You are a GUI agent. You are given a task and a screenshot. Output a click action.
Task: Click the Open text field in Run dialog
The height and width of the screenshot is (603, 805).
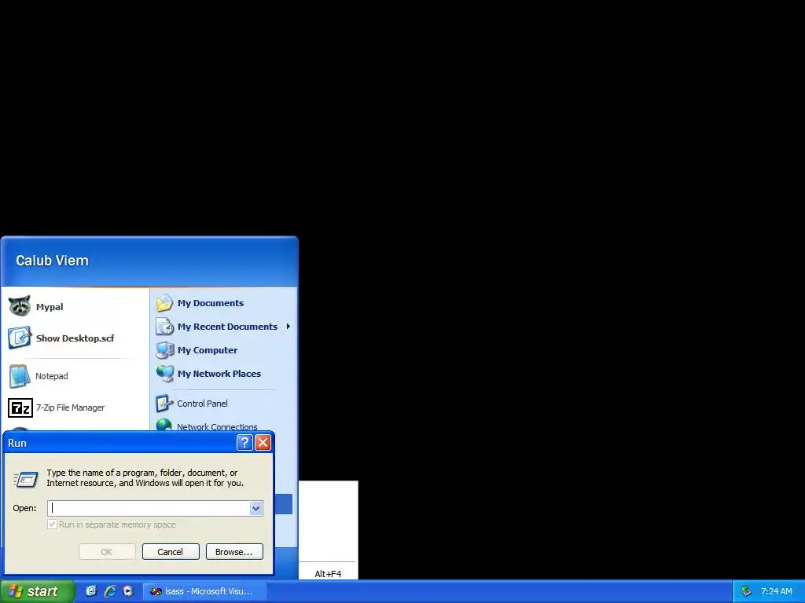(x=149, y=508)
